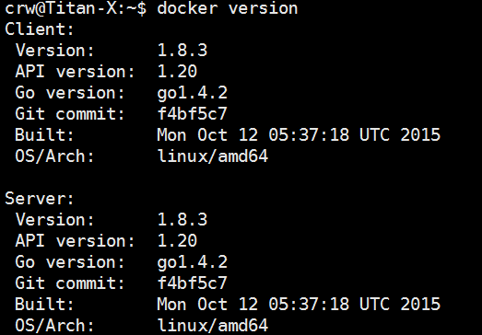Click Server Built date Mon Oct 12
This screenshot has width=482, height=335.
[207, 305]
